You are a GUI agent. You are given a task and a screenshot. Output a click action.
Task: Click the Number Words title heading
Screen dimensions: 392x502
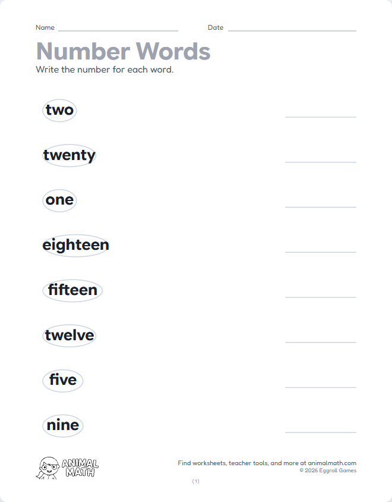pyautogui.click(x=123, y=52)
